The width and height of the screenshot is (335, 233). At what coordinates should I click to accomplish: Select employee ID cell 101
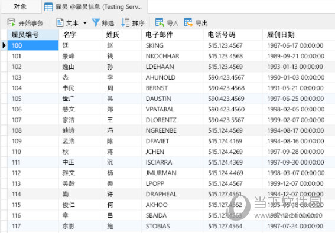(33, 56)
